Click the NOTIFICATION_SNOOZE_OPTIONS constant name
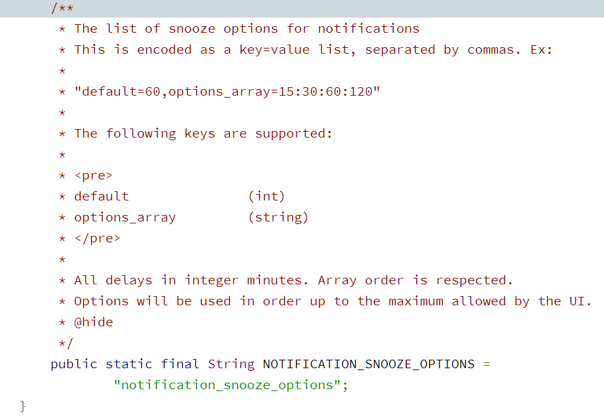Screen dimensions: 604x418 368,364
